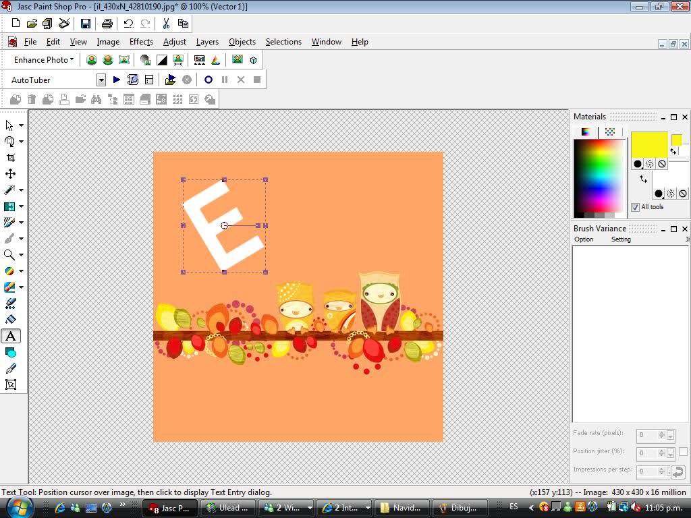Open the AutoTuber script dropdown
The image size is (691, 518).
click(x=101, y=80)
